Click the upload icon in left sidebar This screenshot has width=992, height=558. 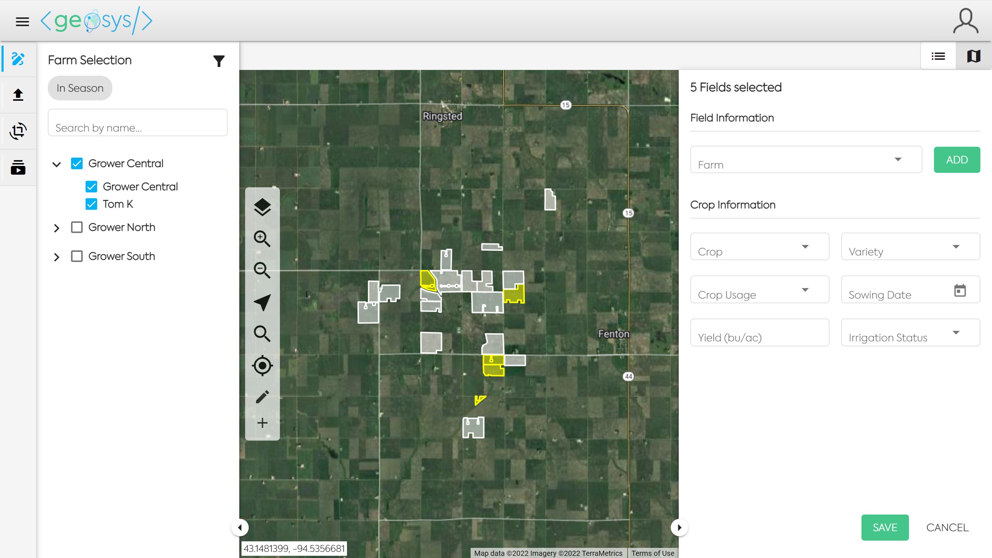click(18, 95)
